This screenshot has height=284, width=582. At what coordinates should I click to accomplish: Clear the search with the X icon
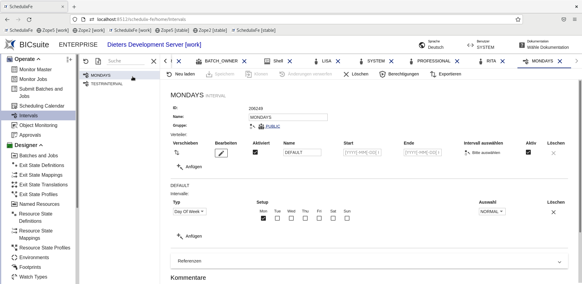click(154, 61)
